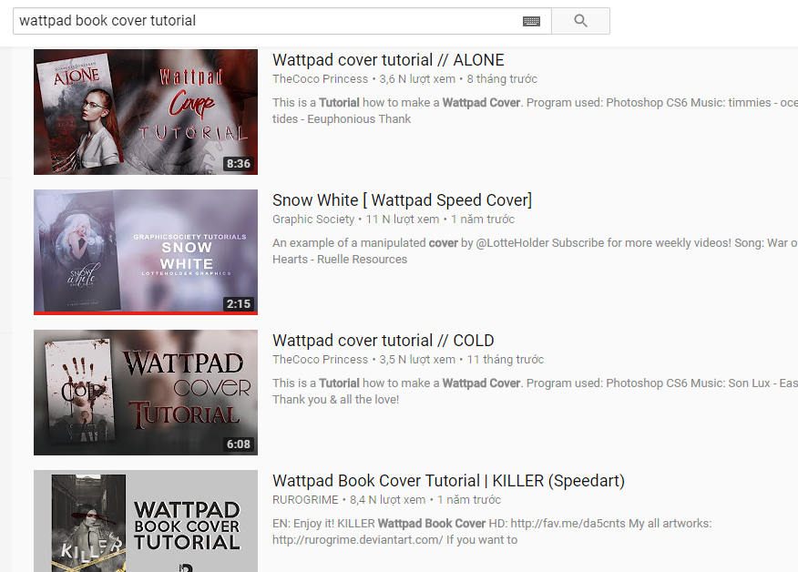The height and width of the screenshot is (572, 798).
Task: Open video title 'Wattpad cover tutorial // ALONE'
Action: tap(388, 60)
